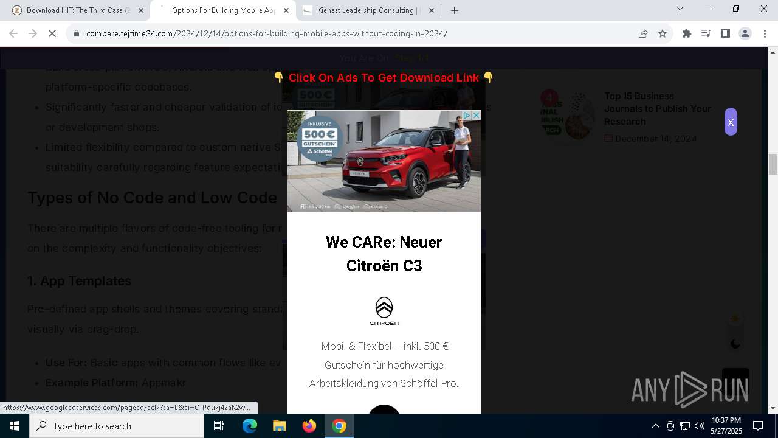
Task: Click the scrollbar down arrow
Action: [773, 408]
